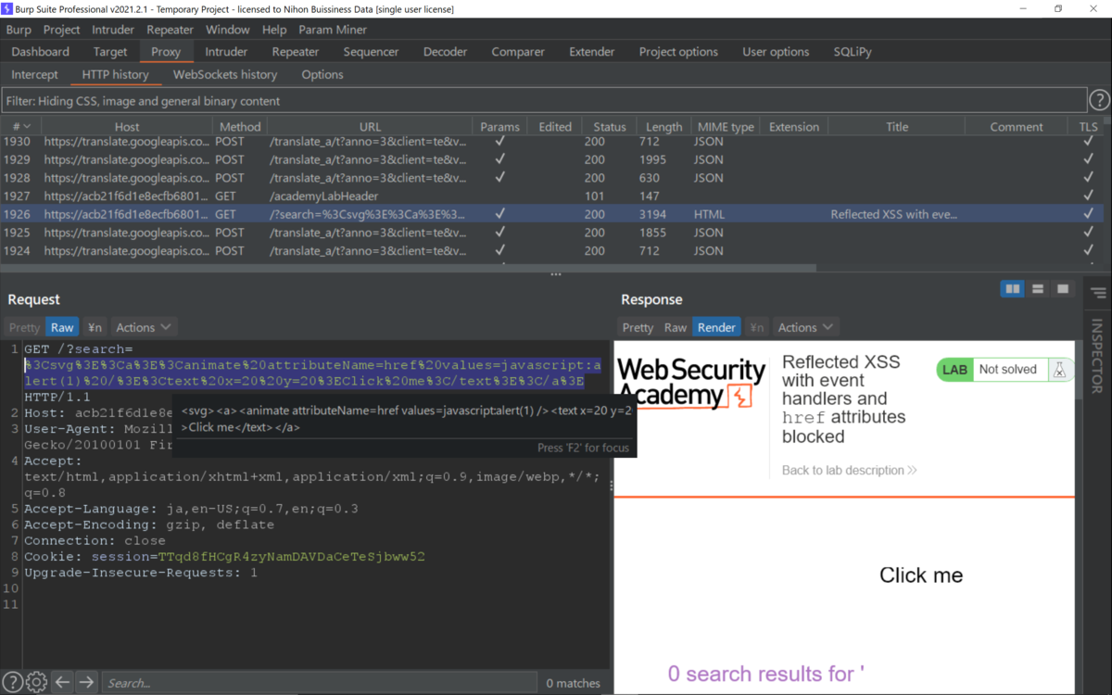Image resolution: width=1112 pixels, height=695 pixels.
Task: Click the request search input field
Action: 318,683
